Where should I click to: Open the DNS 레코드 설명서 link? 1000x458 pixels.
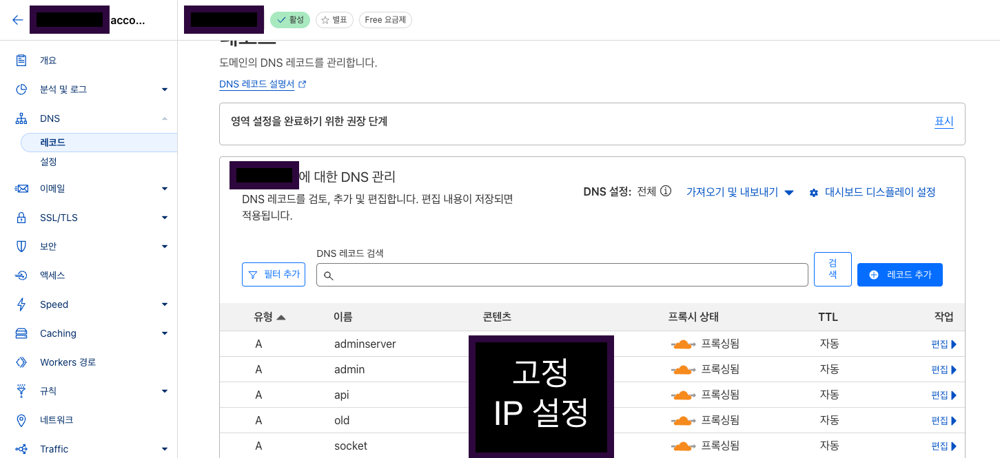pos(258,83)
